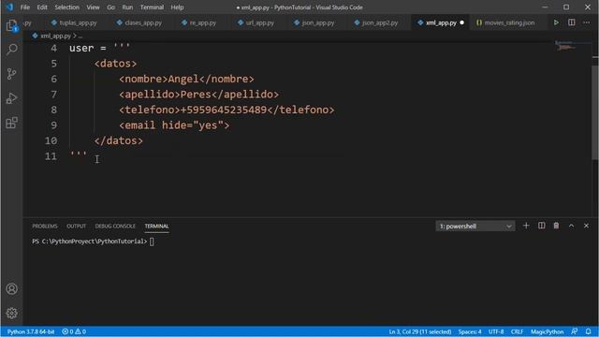Click the editor vertical scrollbar
The image size is (599, 337).
[x=595, y=112]
